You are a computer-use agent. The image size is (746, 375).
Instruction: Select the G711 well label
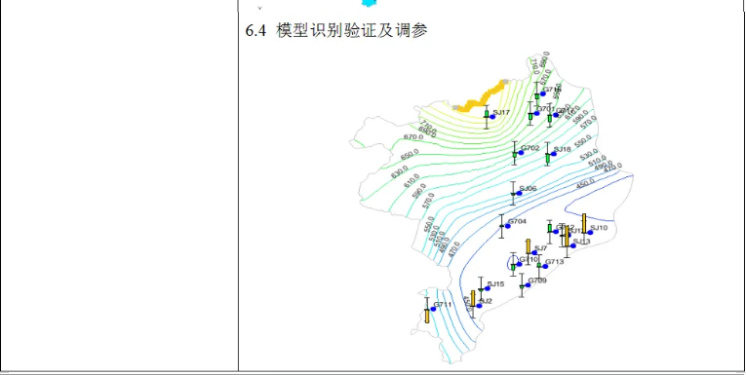(442, 304)
